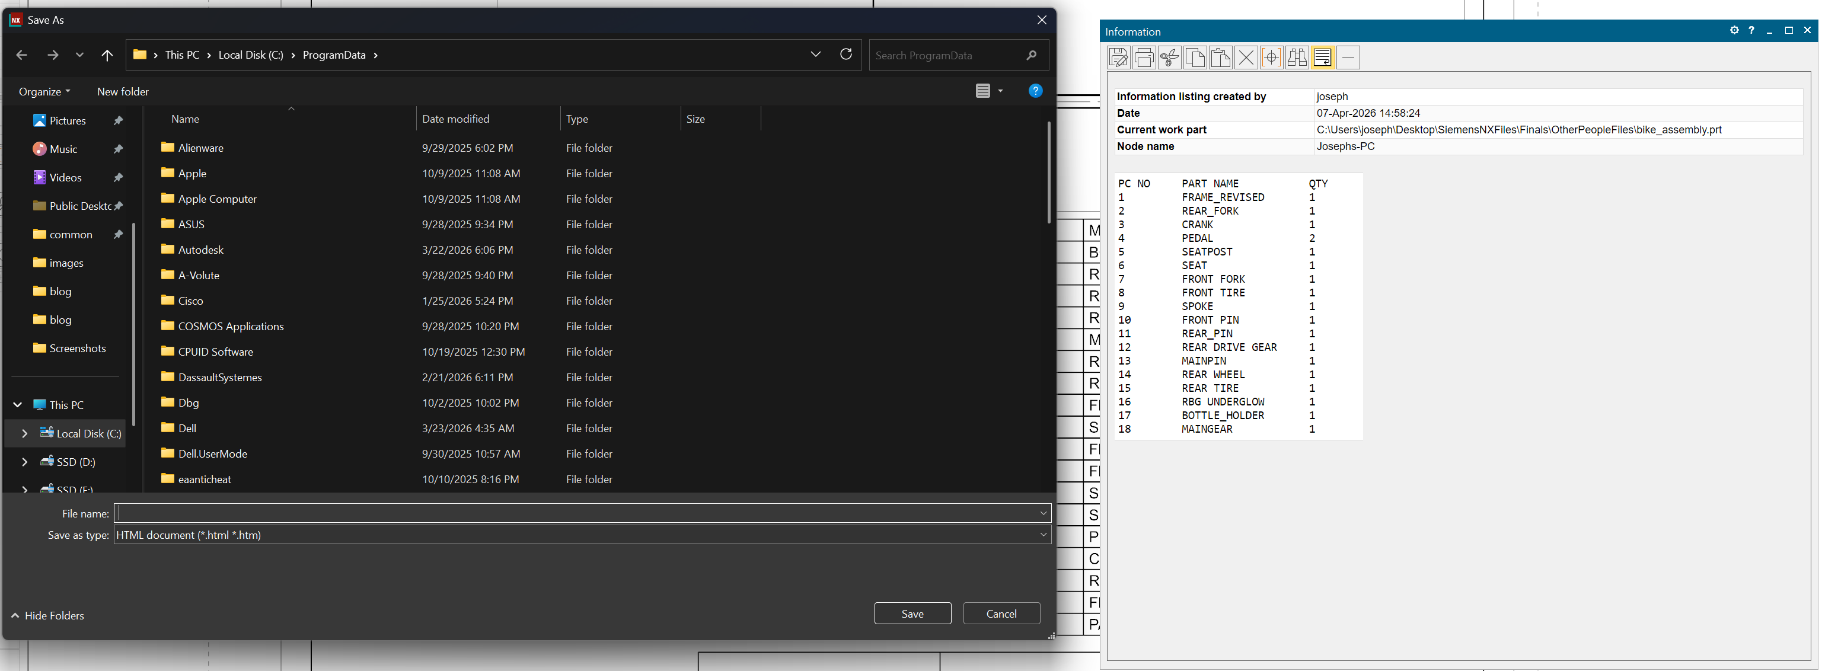The width and height of the screenshot is (1822, 671).
Task: Open the Organize menu
Action: (44, 92)
